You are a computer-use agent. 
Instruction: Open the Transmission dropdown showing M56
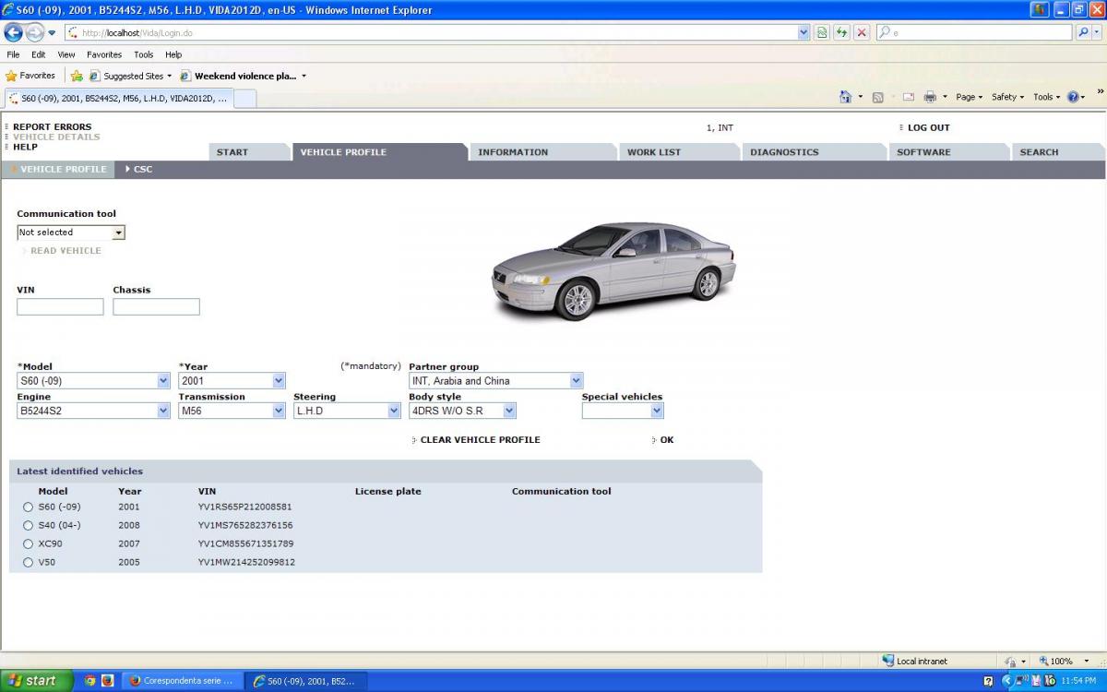tap(232, 411)
